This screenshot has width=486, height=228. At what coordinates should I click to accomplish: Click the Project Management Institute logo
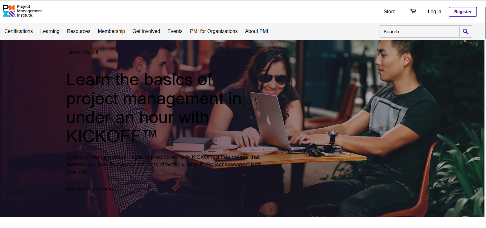22,11
